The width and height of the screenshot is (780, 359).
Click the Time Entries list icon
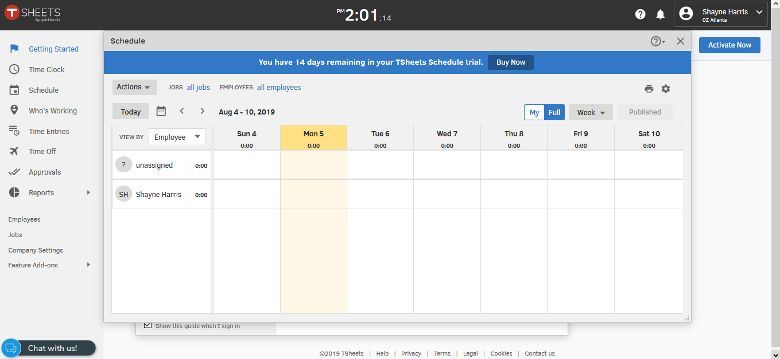pyautogui.click(x=14, y=131)
